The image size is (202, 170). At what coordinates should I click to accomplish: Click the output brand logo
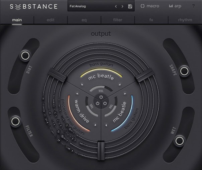[101, 34]
